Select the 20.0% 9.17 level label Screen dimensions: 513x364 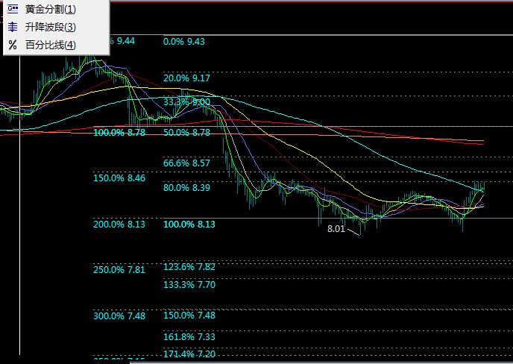point(186,78)
